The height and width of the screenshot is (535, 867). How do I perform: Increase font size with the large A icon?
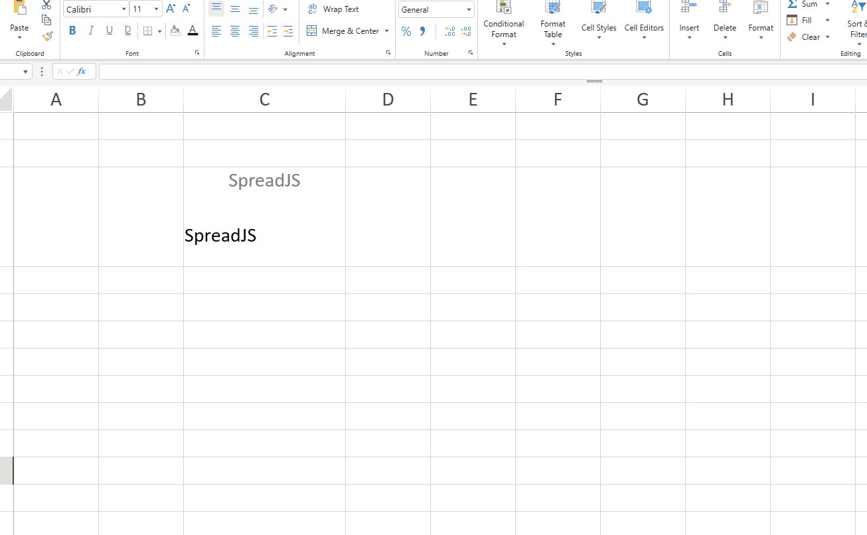tap(171, 9)
